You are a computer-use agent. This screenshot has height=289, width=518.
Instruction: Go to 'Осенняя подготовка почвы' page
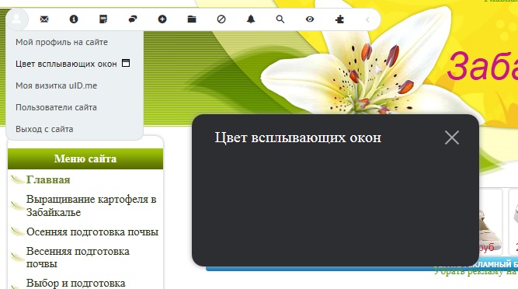[x=92, y=232]
